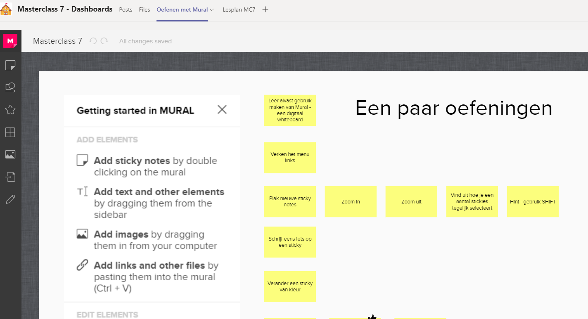Select the Hint - gebruik SHIFT sticky note
This screenshot has width=588, height=319.
[x=533, y=201]
